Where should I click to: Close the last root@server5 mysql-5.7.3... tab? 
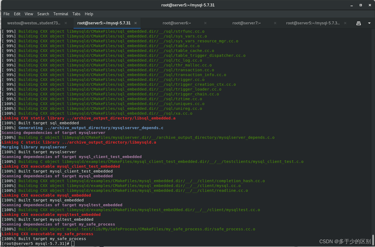345,23
